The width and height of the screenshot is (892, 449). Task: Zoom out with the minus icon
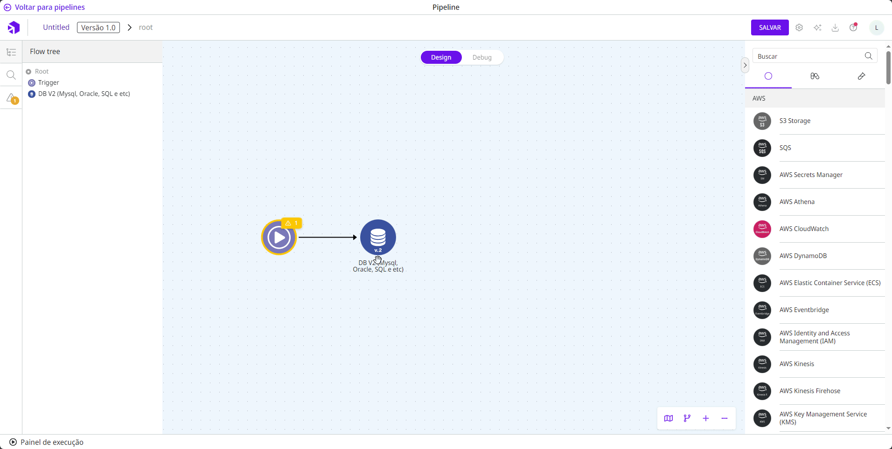click(725, 418)
